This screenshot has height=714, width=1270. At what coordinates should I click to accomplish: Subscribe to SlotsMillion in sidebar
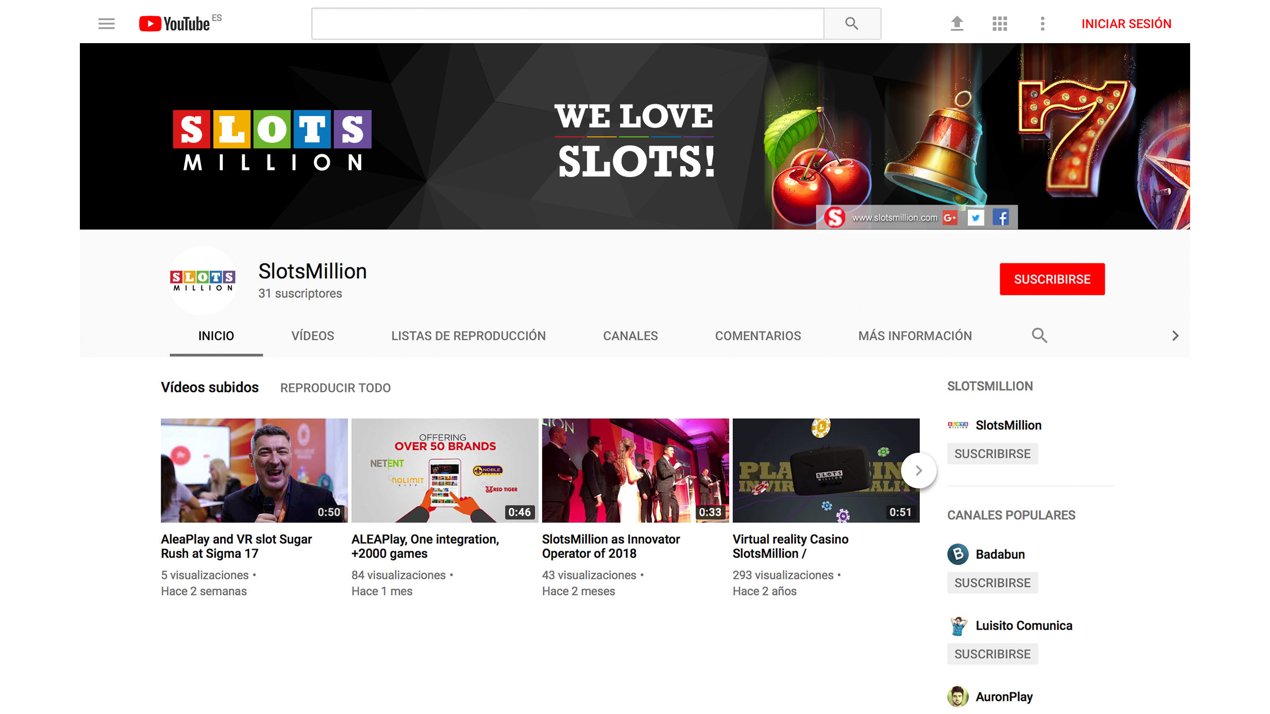tap(992, 454)
